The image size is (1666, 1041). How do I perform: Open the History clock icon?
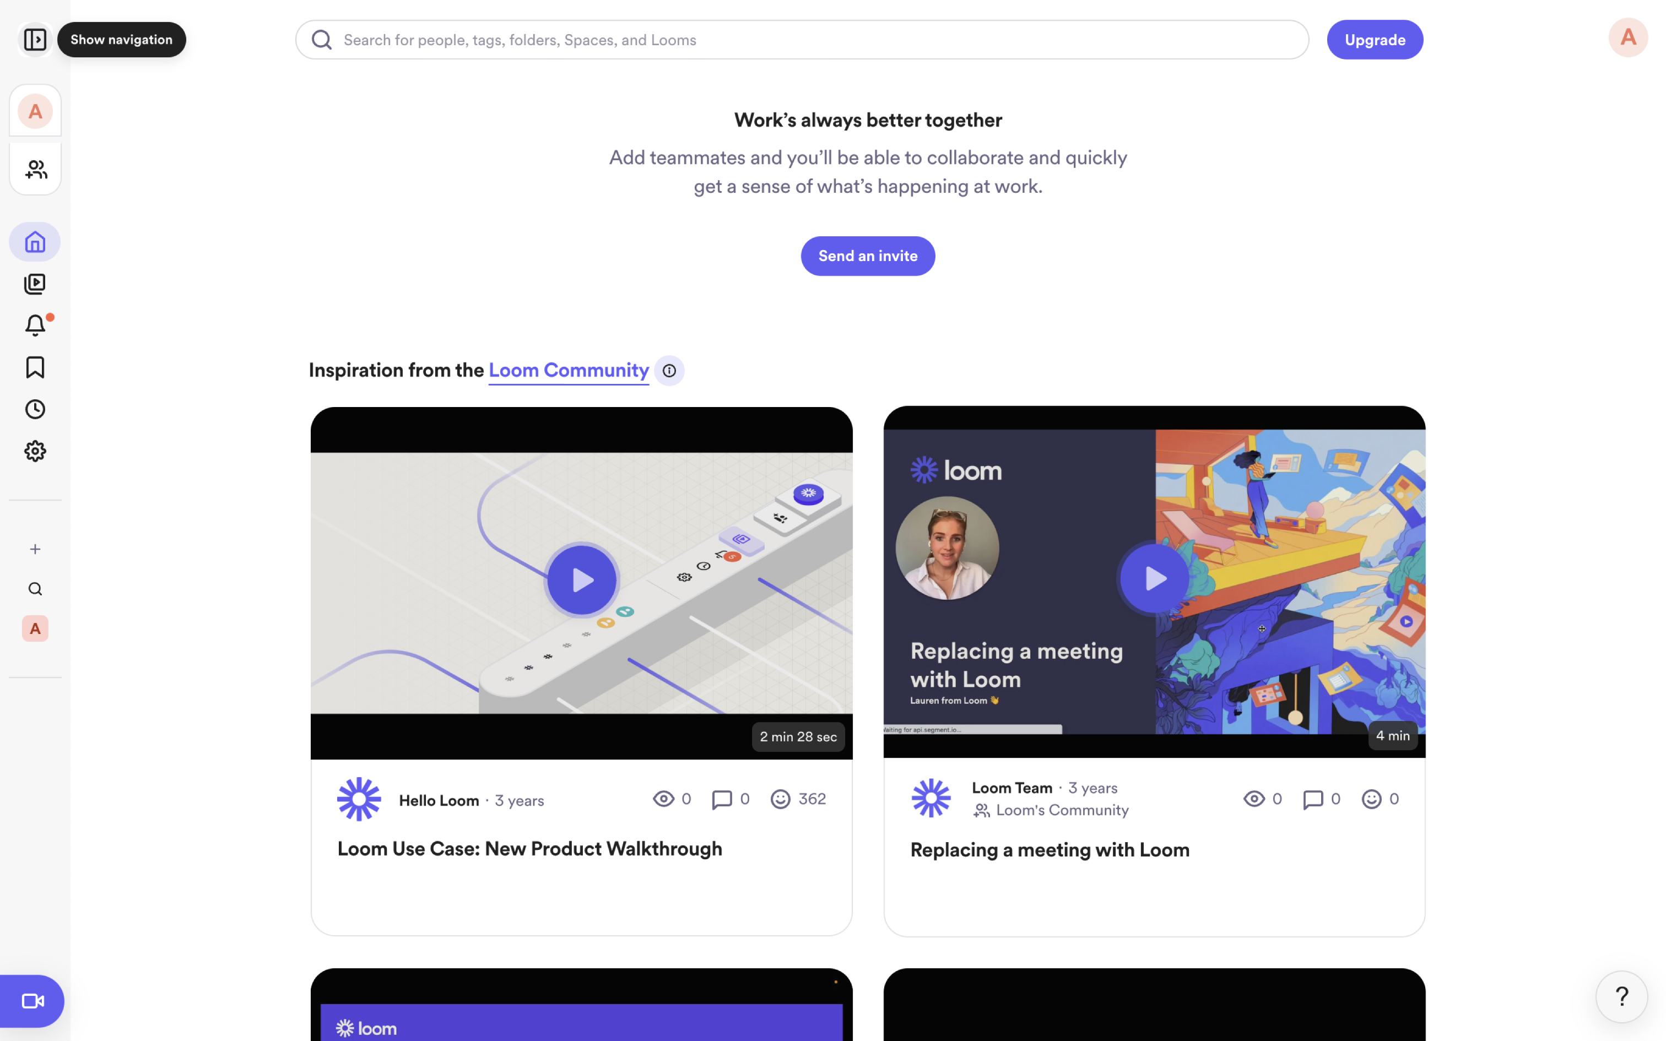point(35,410)
